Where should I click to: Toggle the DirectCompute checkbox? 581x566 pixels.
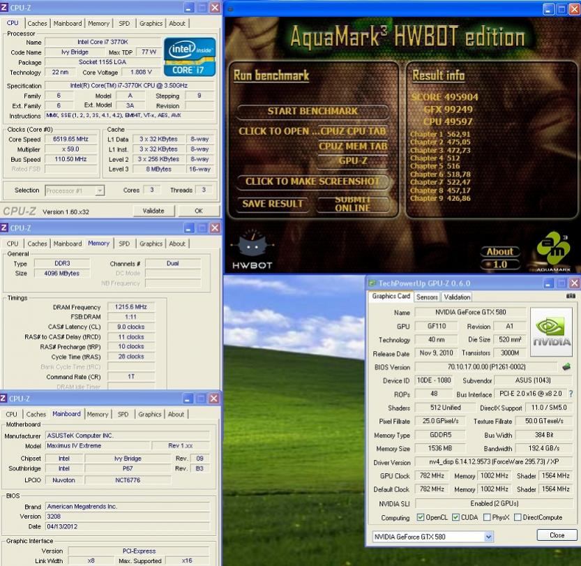pos(518,517)
